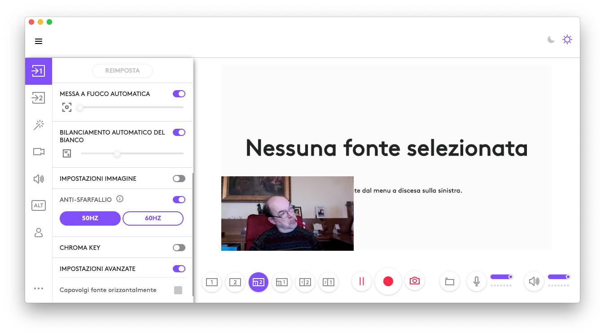This screenshot has width=605, height=336.
Task: Select Source 1 sidebar tab
Action: [x=39, y=71]
